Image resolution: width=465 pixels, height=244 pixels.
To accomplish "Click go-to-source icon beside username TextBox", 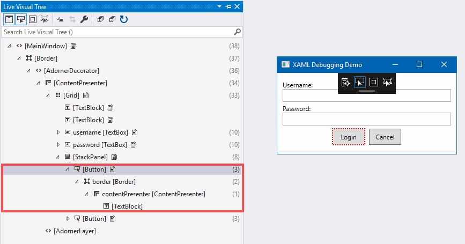I will point(135,132).
